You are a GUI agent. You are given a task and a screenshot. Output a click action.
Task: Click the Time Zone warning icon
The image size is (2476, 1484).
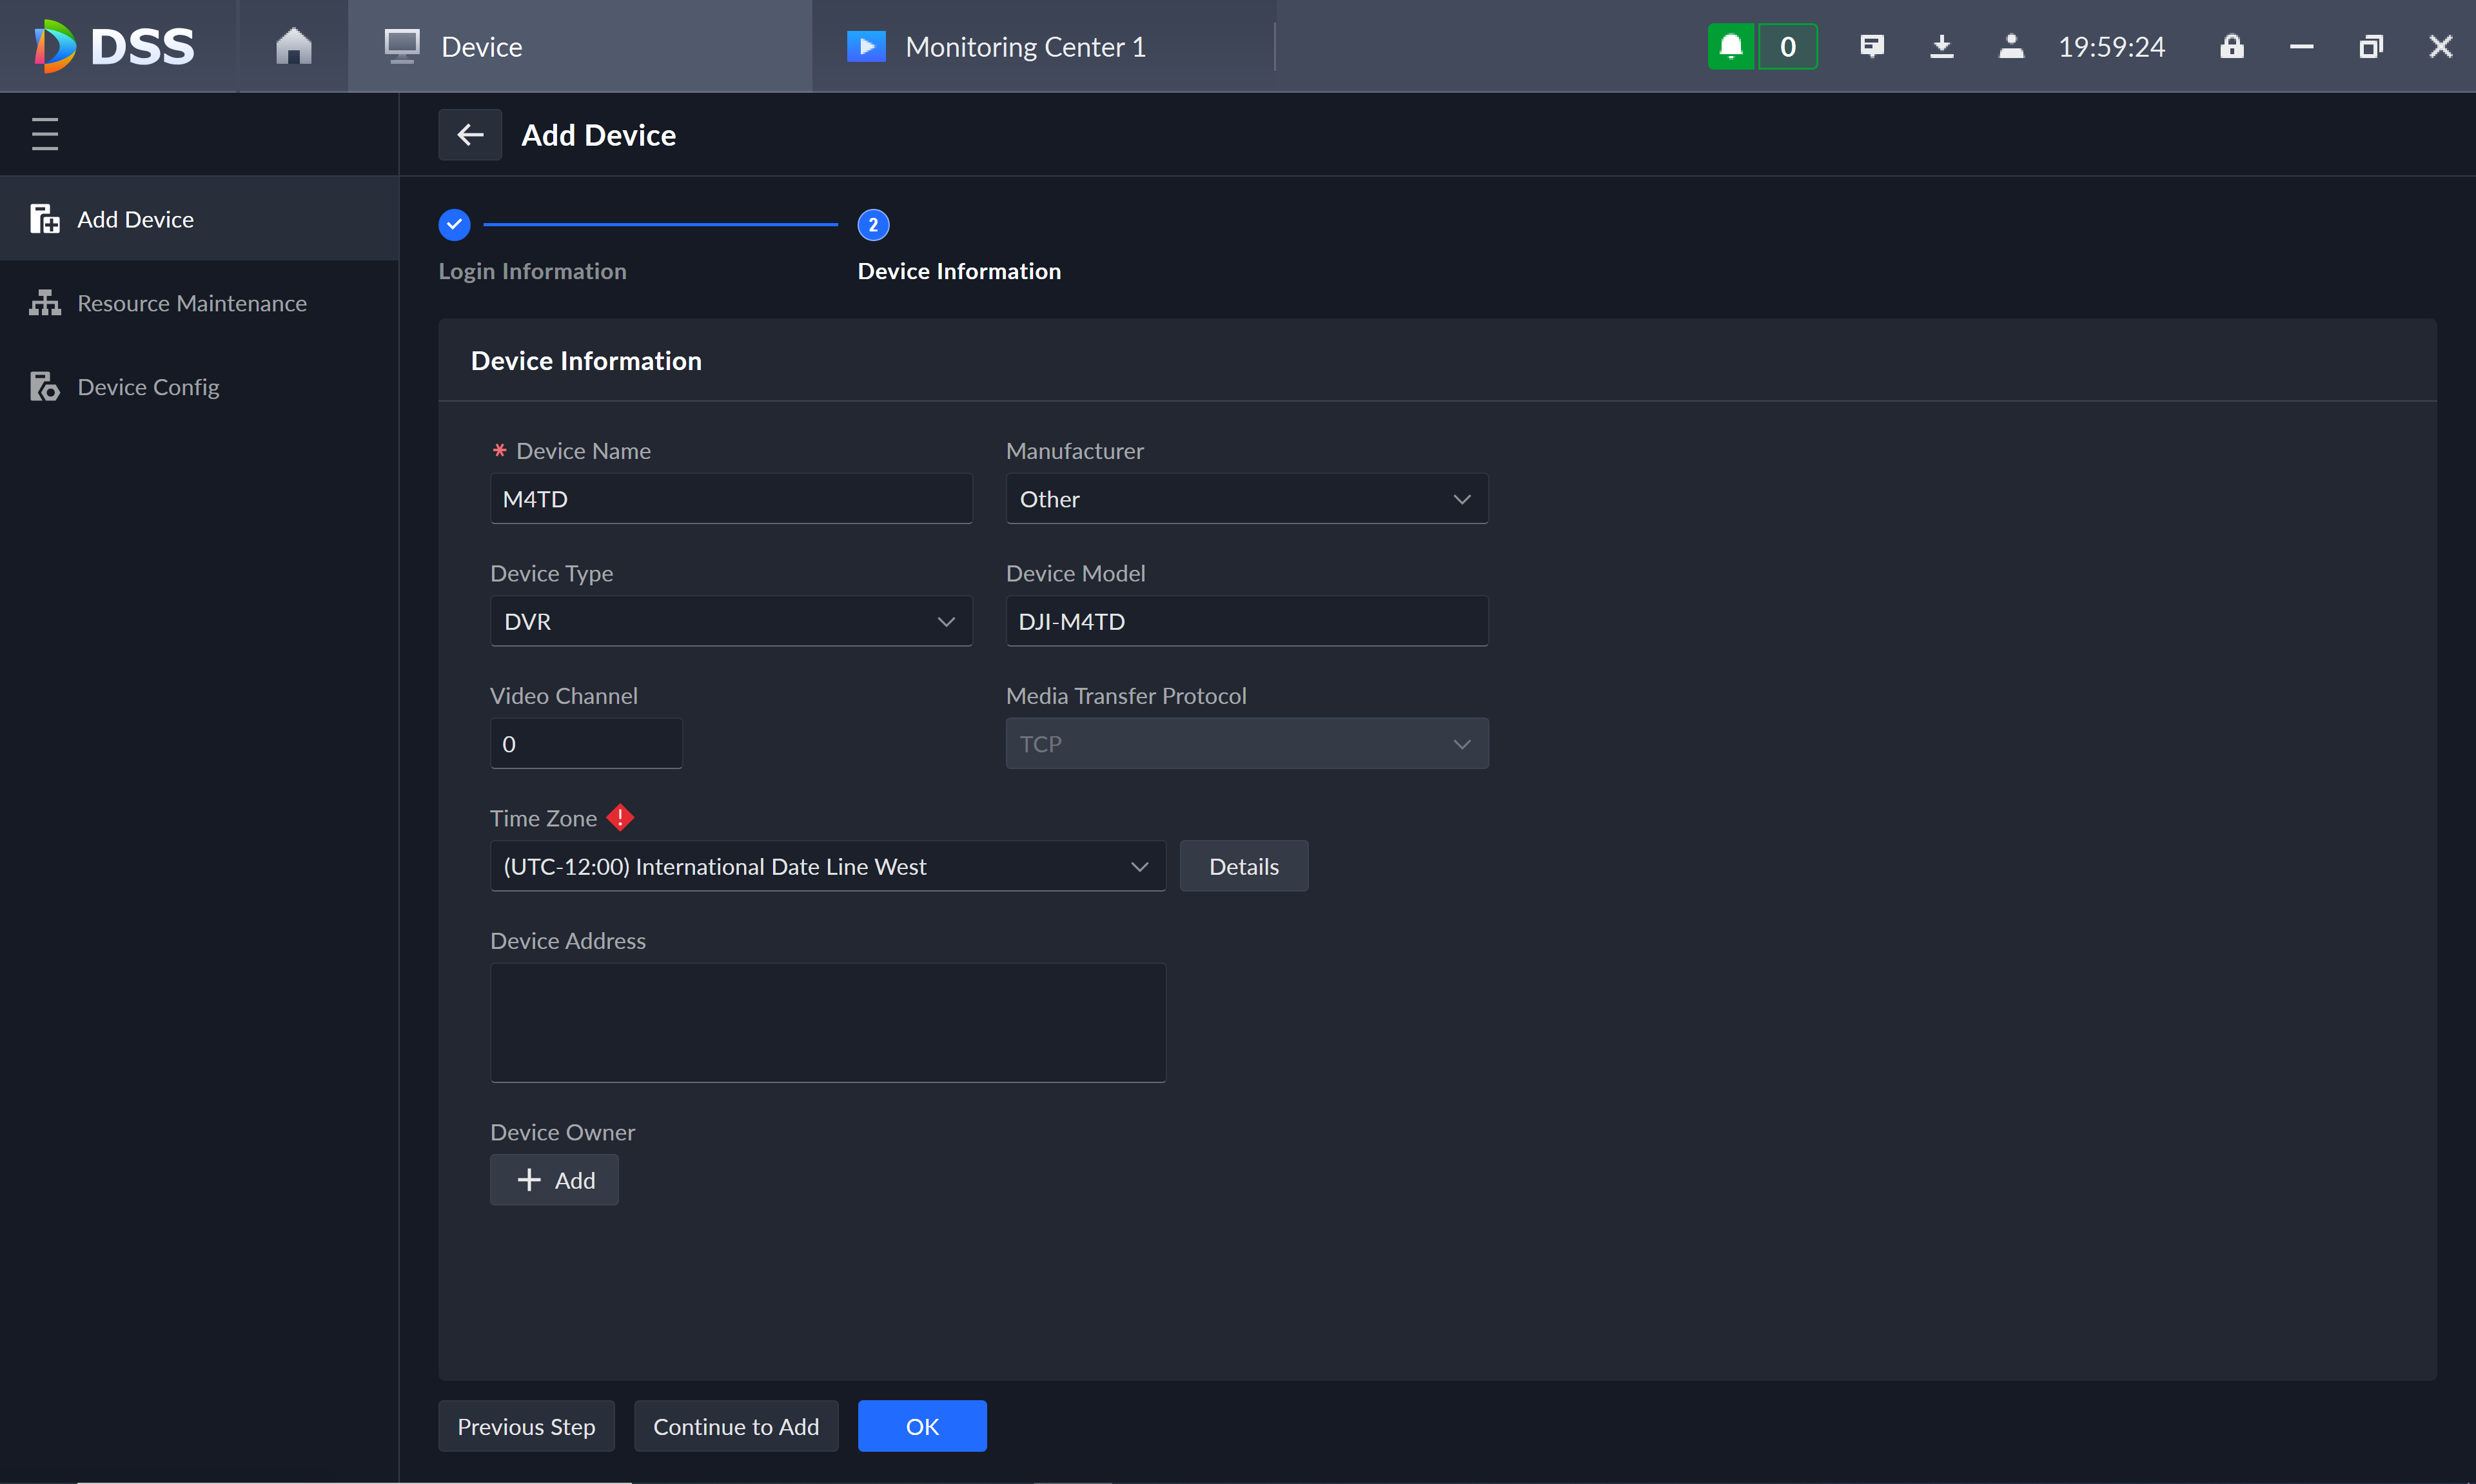point(620,818)
